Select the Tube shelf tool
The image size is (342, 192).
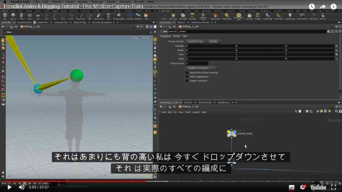pos(21,16)
